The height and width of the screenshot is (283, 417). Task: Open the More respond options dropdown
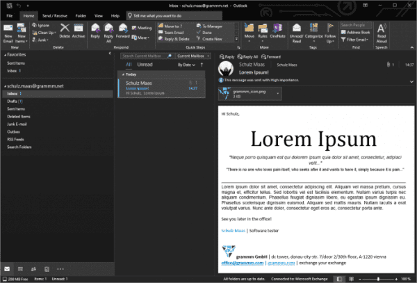click(140, 38)
